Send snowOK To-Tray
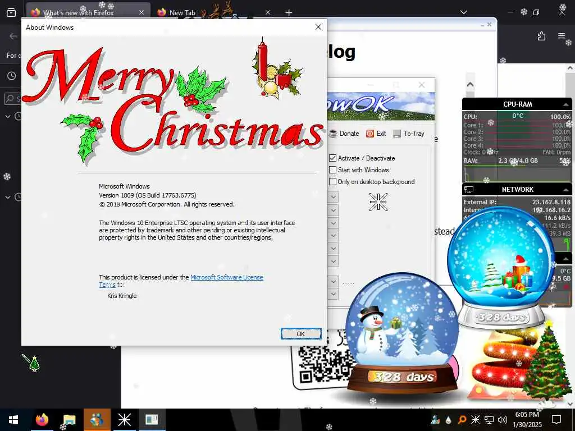 (x=409, y=134)
